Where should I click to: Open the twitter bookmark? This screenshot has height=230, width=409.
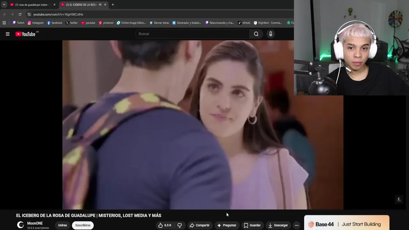72,23
